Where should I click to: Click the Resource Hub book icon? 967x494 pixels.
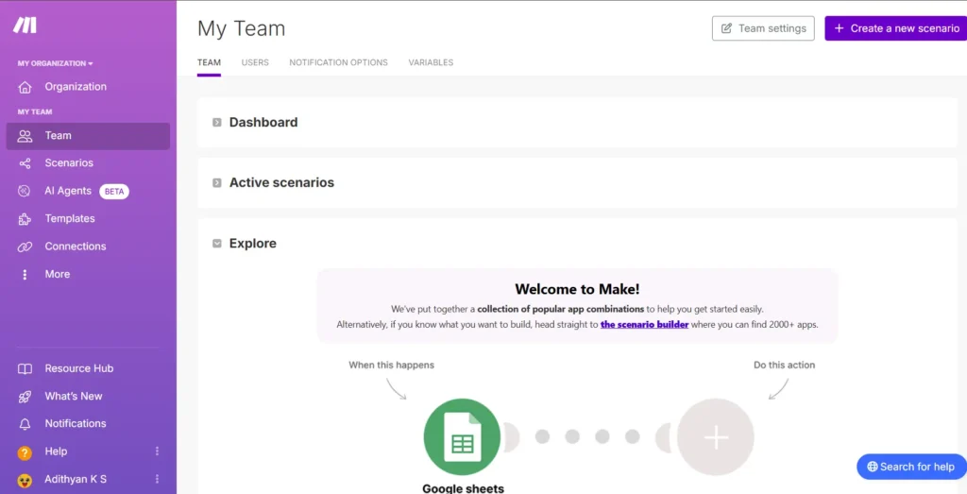[x=25, y=368]
